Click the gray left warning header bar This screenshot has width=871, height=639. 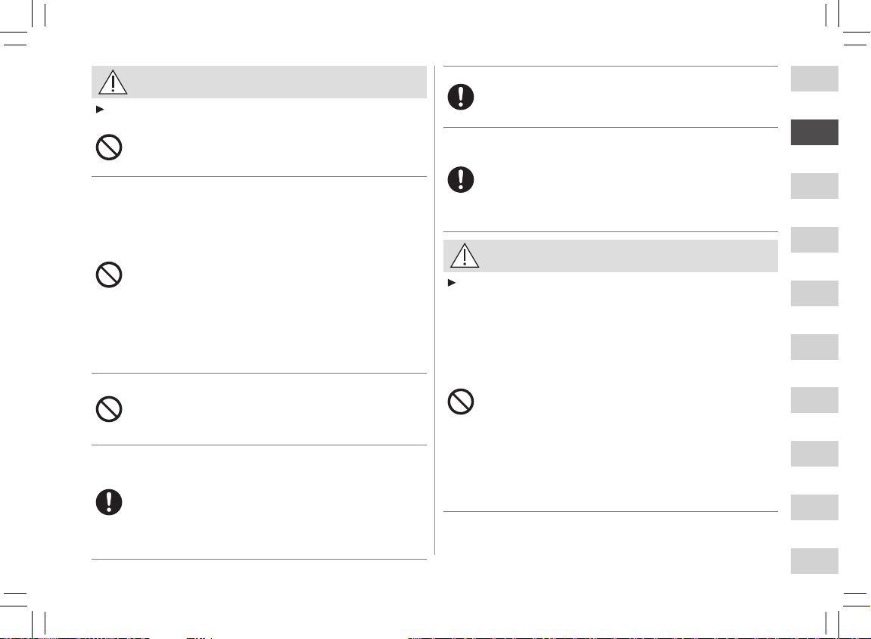point(259,82)
